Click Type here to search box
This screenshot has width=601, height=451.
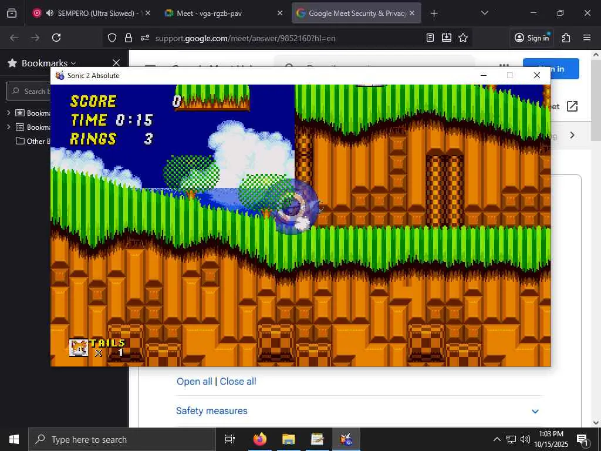[122, 439]
